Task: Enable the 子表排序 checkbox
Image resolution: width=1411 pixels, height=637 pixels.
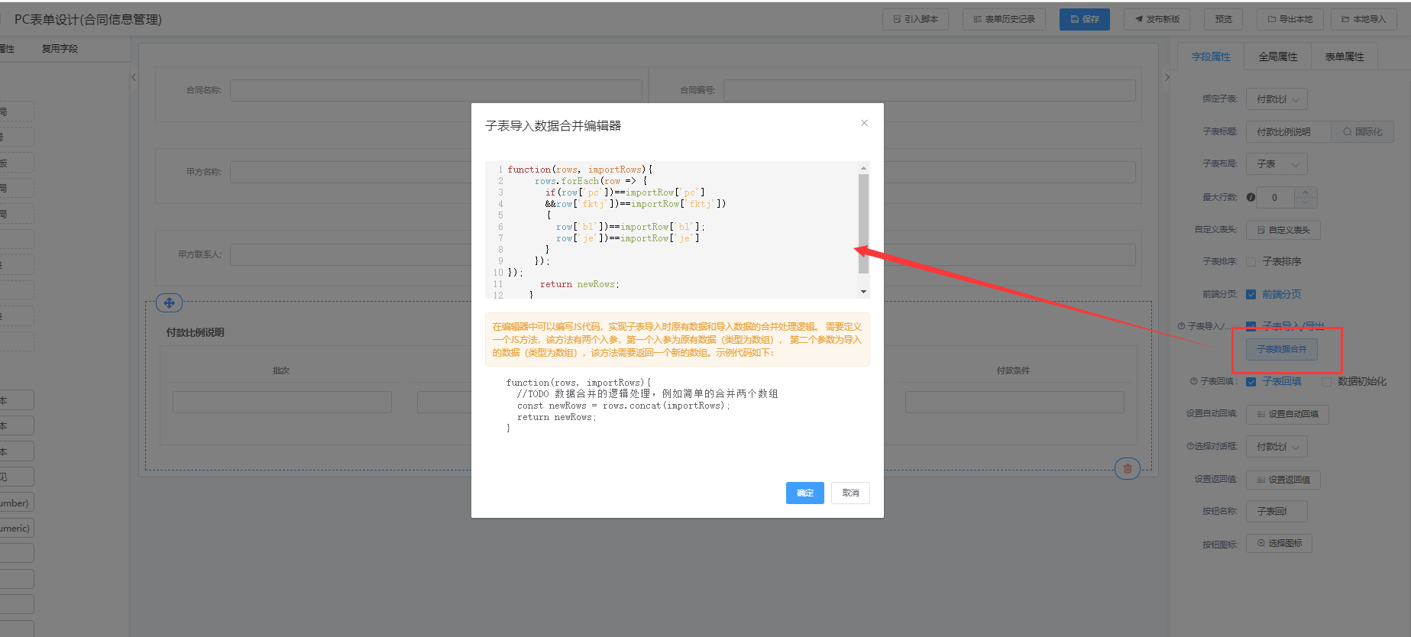Action: click(x=1251, y=262)
